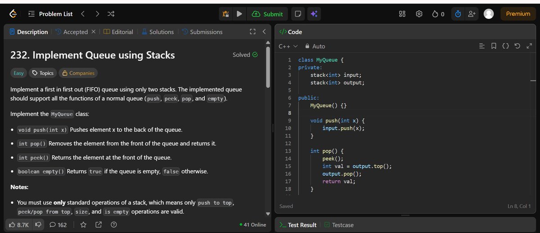Click the streak flame counter
The image size is (540, 233).
click(x=439, y=14)
